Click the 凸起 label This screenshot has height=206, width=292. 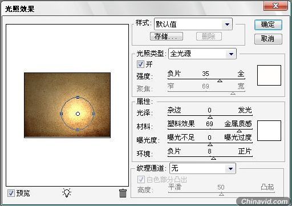(267, 187)
